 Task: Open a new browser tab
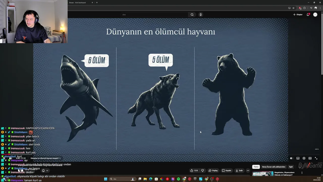pos(97,3)
